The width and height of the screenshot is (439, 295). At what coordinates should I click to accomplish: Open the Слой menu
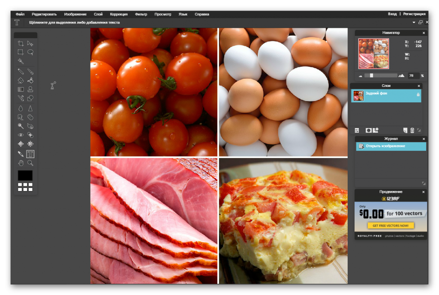[x=98, y=14]
